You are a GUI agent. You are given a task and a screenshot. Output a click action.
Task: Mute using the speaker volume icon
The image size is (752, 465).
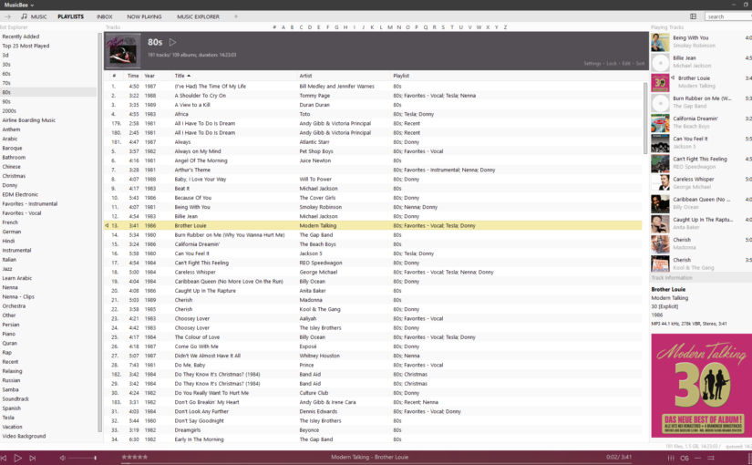tap(62, 459)
